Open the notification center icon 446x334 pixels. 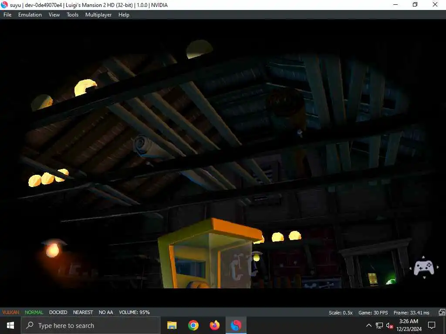click(432, 325)
